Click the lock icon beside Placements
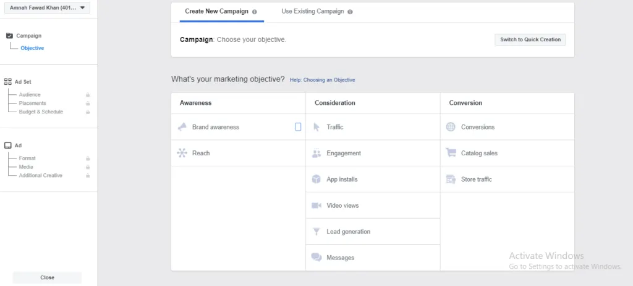Screen dimensions: 633x286 point(88,103)
